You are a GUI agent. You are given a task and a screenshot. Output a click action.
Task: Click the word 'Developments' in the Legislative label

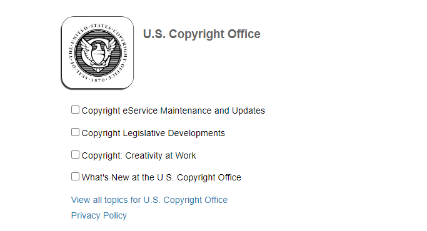coord(196,133)
